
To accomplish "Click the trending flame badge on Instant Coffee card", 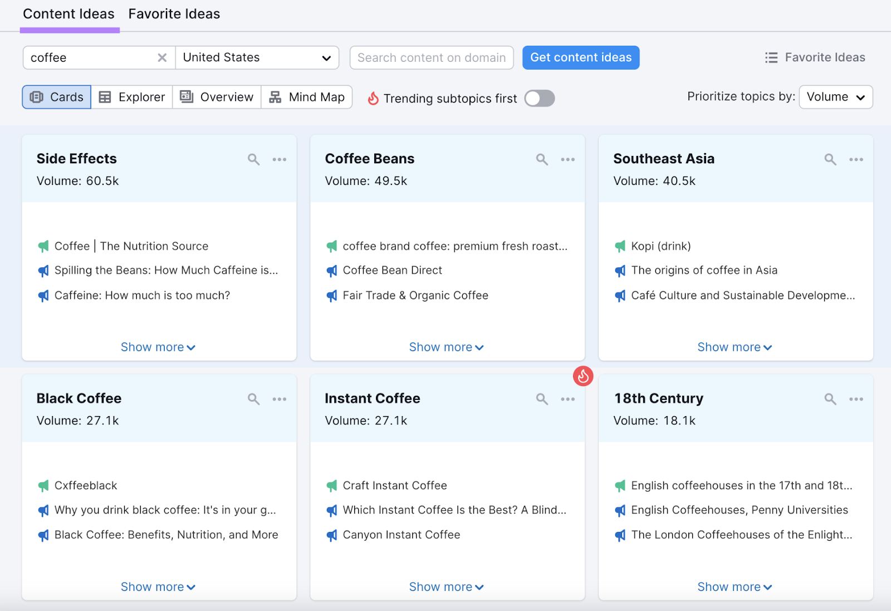I will [583, 377].
